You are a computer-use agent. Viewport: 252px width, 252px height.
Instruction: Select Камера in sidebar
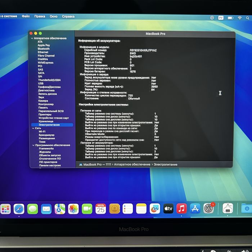[x=43, y=101]
